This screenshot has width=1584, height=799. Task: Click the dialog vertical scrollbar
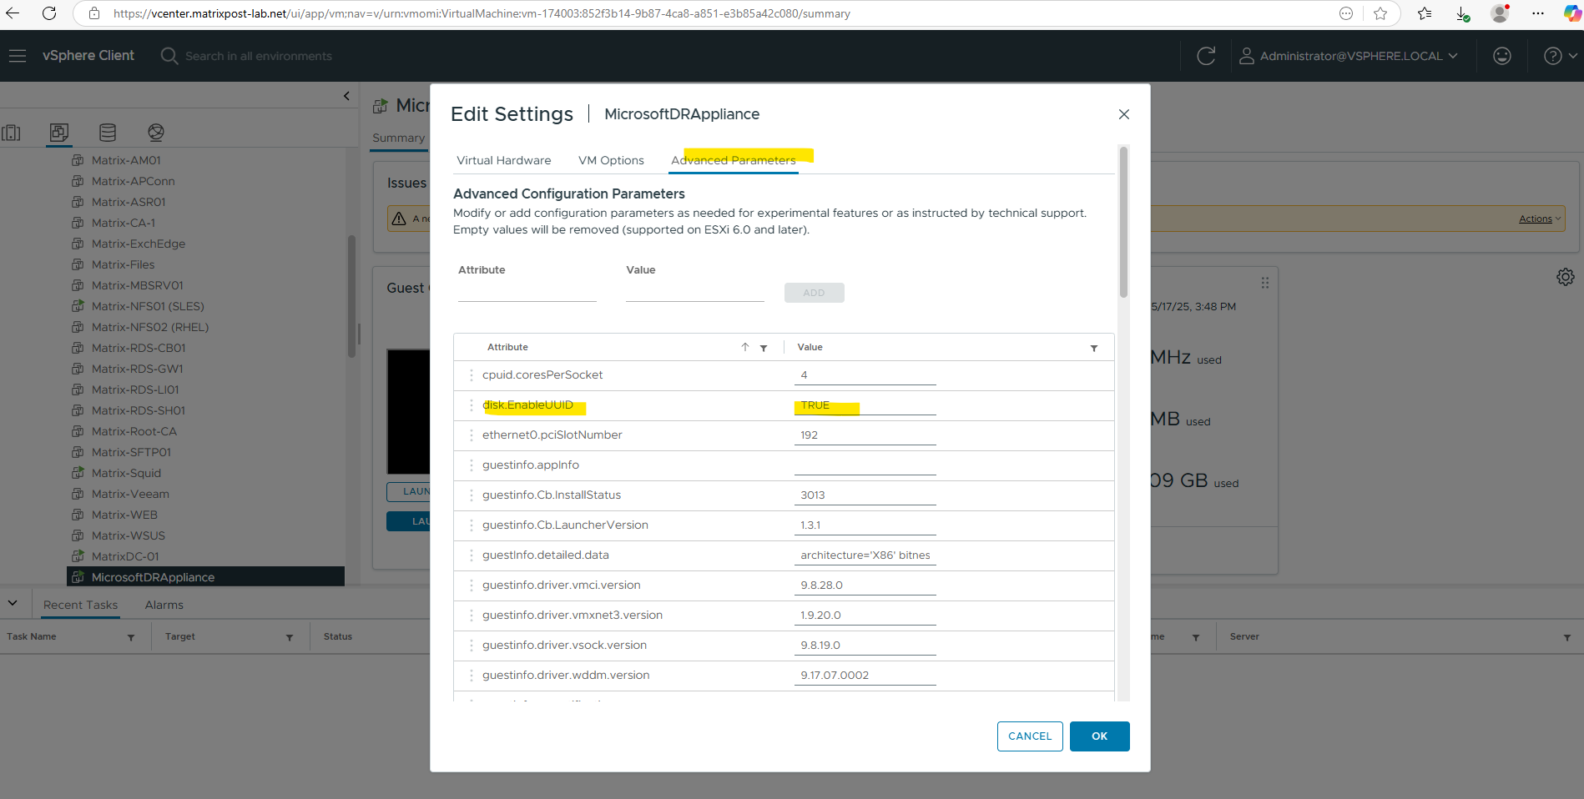pyautogui.click(x=1123, y=222)
